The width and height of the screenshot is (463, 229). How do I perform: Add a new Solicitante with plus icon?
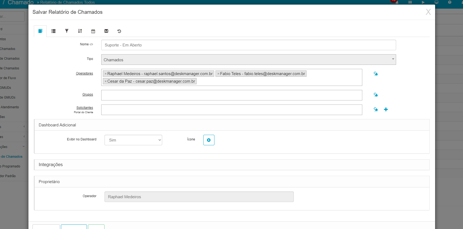tap(386, 109)
